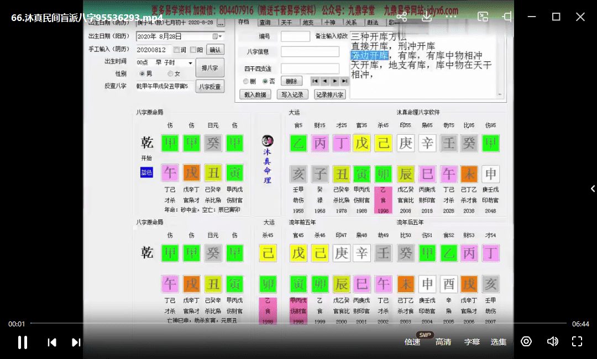Skip to the next video
597x359 pixels.
pos(76,342)
